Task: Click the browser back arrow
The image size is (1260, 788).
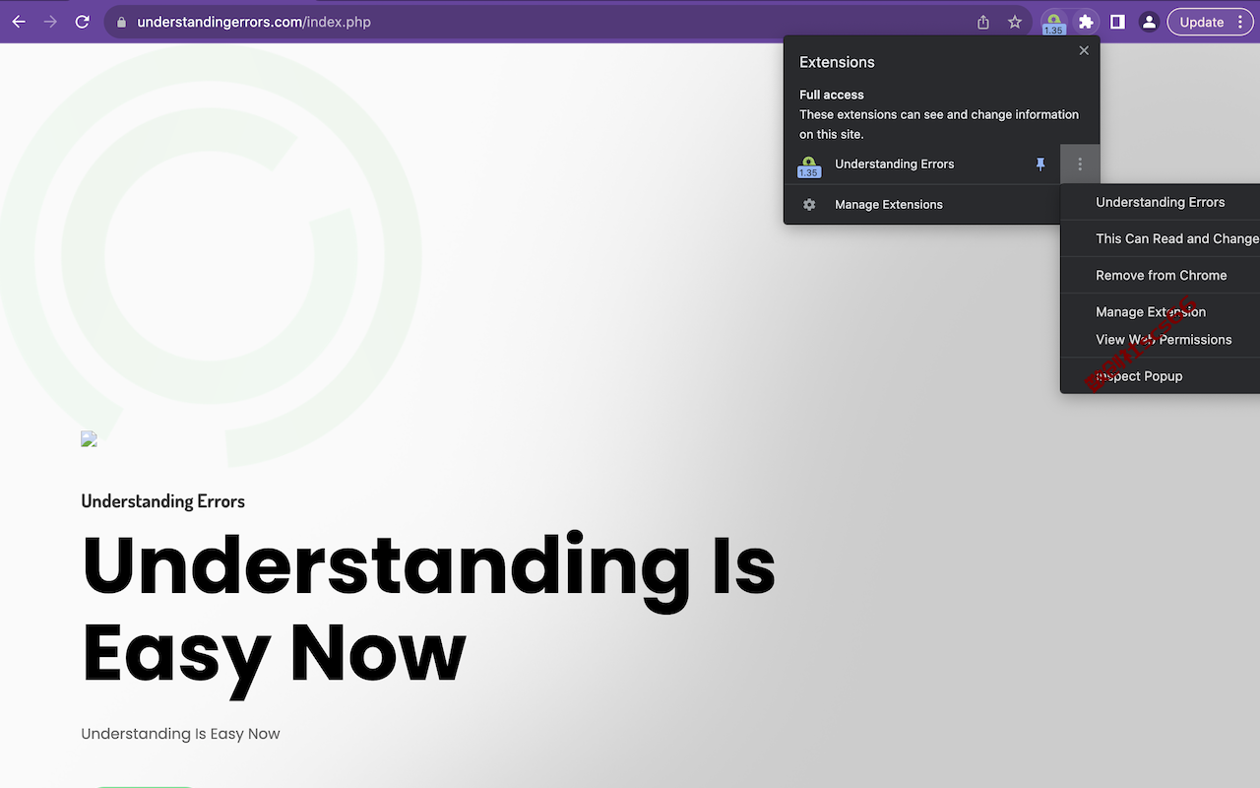Action: click(19, 22)
